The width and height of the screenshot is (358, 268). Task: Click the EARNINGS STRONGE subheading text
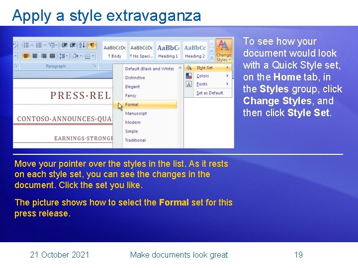84,138
